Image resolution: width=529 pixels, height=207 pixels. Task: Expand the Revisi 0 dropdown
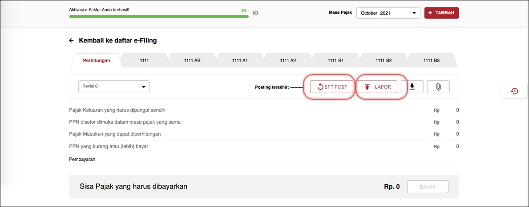[114, 86]
